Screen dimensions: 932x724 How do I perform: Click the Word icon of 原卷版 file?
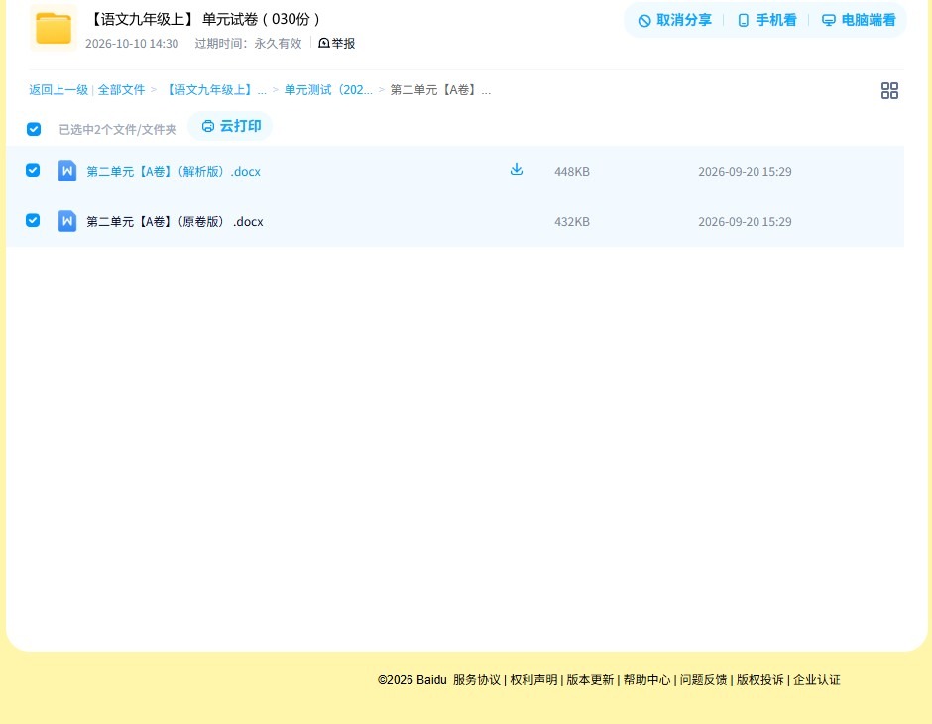(67, 221)
